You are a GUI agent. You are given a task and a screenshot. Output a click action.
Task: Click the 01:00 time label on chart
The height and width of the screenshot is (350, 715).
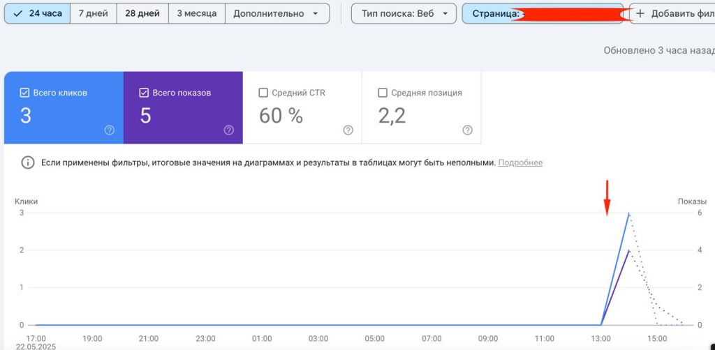pyautogui.click(x=262, y=339)
